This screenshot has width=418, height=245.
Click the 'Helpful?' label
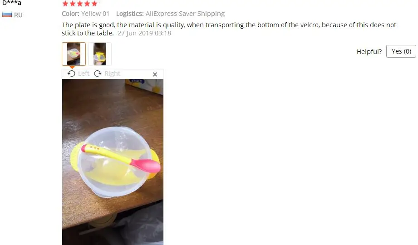coord(369,51)
